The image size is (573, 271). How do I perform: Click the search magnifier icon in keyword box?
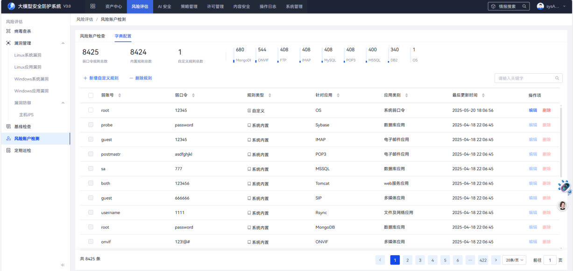[557, 78]
